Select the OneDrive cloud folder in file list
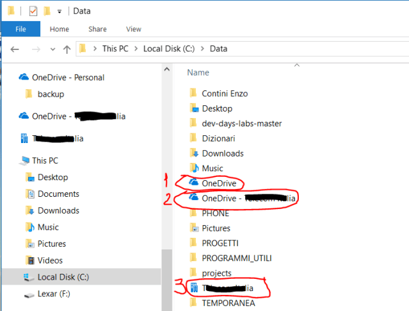409x311 pixels. point(218,183)
